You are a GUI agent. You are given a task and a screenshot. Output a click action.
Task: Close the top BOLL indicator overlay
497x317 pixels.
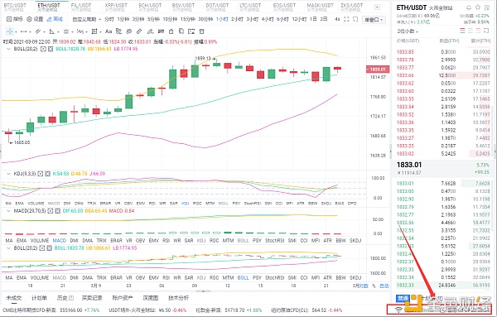pos(50,49)
